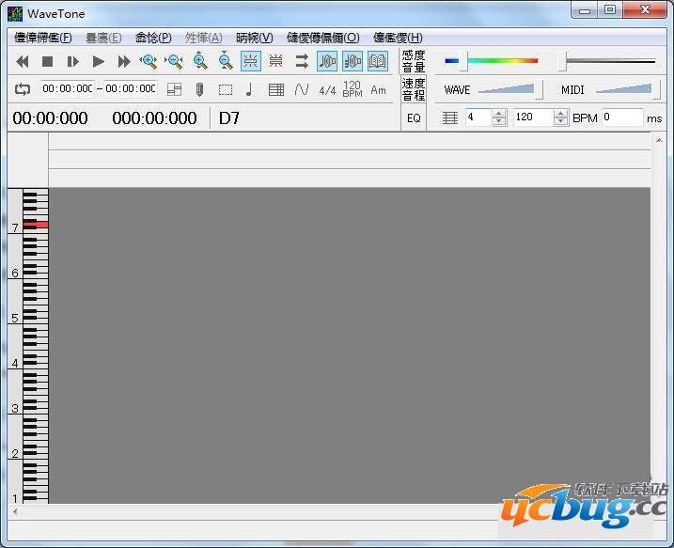Open the menu ending with (V)
Viewport: 674px width, 548px height.
255,38
